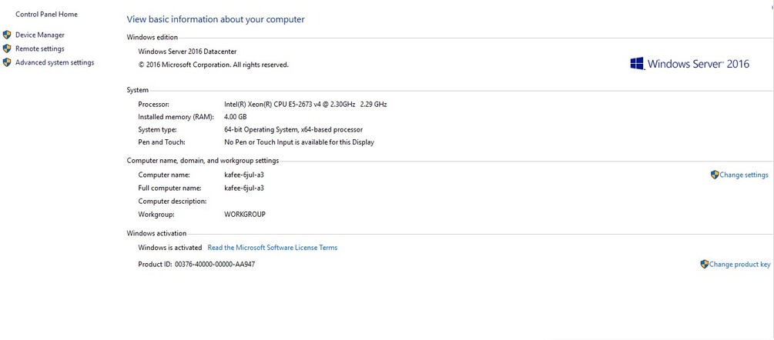Click the Workgroup label
This screenshot has width=774, height=340.
156,215
